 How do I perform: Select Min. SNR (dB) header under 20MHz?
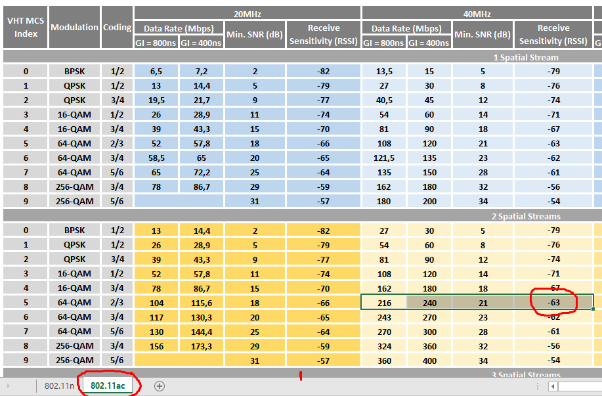pos(255,35)
